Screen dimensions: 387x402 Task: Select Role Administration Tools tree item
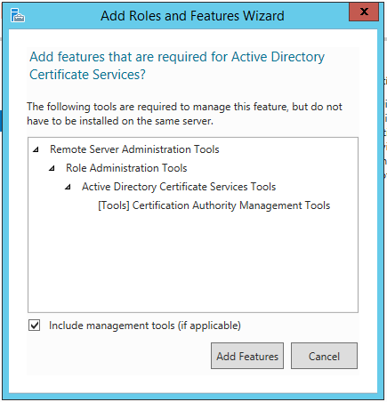click(x=126, y=168)
